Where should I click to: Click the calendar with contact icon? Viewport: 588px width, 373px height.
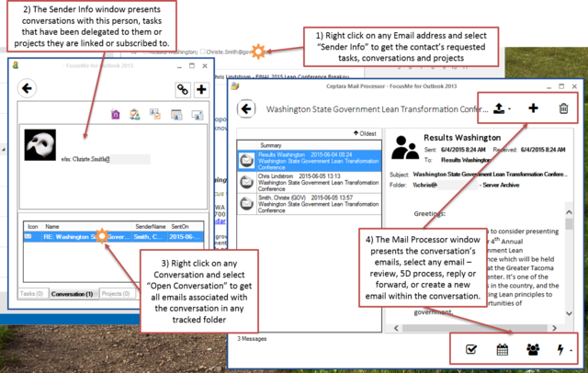point(176,114)
